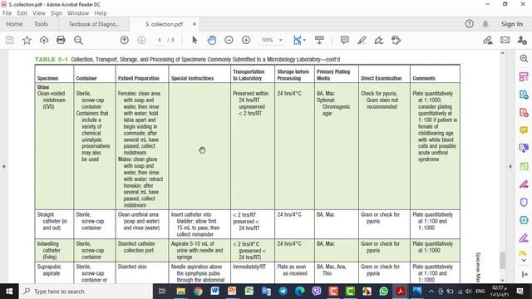Upload the file with the cloud icon
Viewport: 532px width, 299px height.
[x=44, y=40]
